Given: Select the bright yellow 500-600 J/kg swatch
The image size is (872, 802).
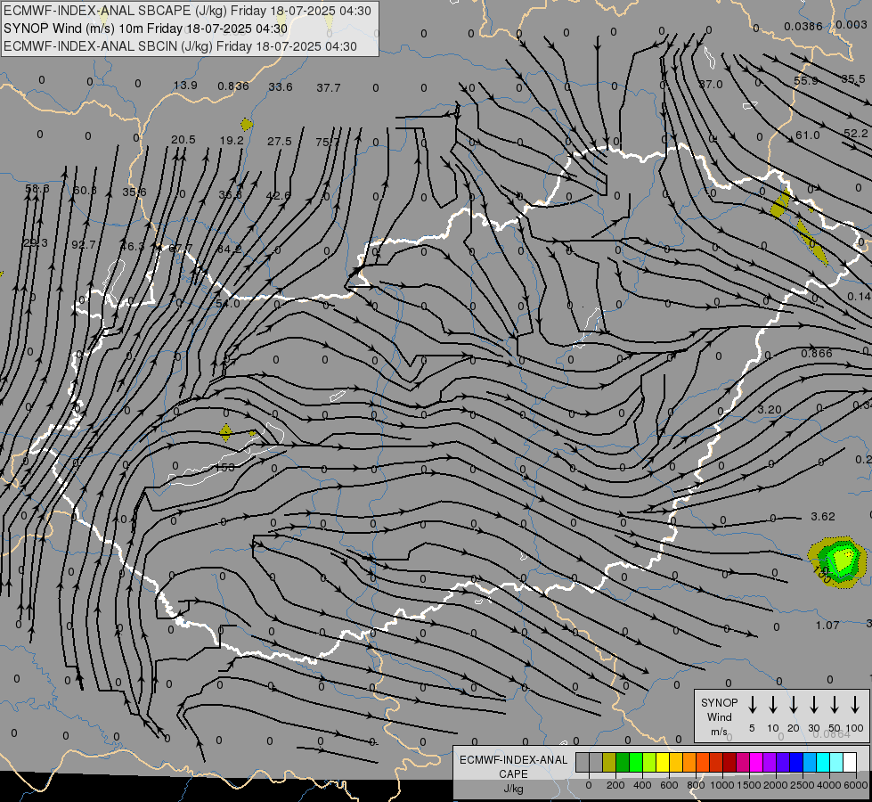Looking at the screenshot, I should 663,763.
